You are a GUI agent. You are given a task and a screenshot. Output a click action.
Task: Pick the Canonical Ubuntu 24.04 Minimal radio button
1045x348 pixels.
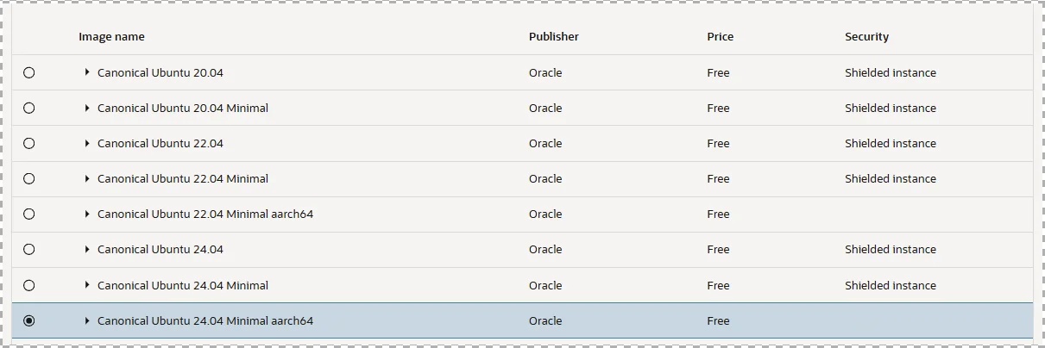click(x=29, y=286)
